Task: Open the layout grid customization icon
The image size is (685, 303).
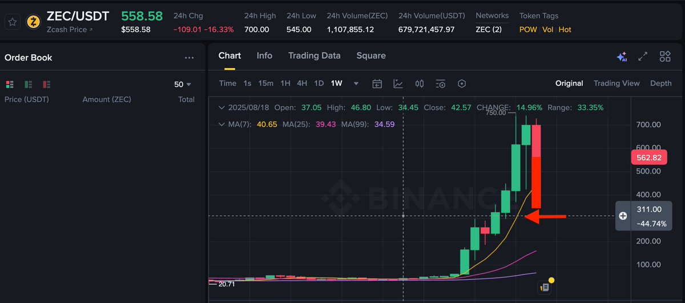Action: (665, 56)
